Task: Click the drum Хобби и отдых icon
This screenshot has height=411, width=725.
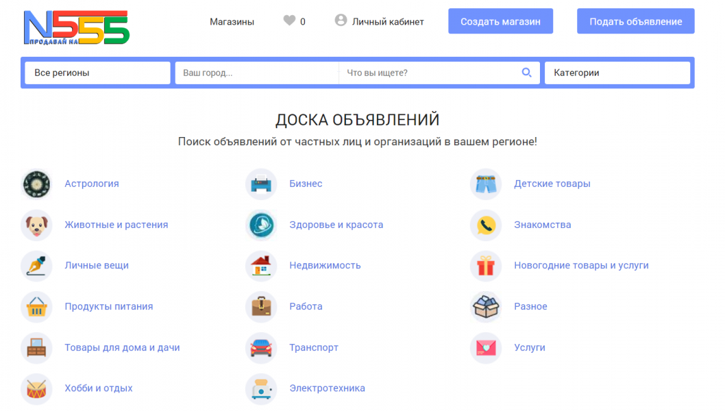Action: pos(36,389)
